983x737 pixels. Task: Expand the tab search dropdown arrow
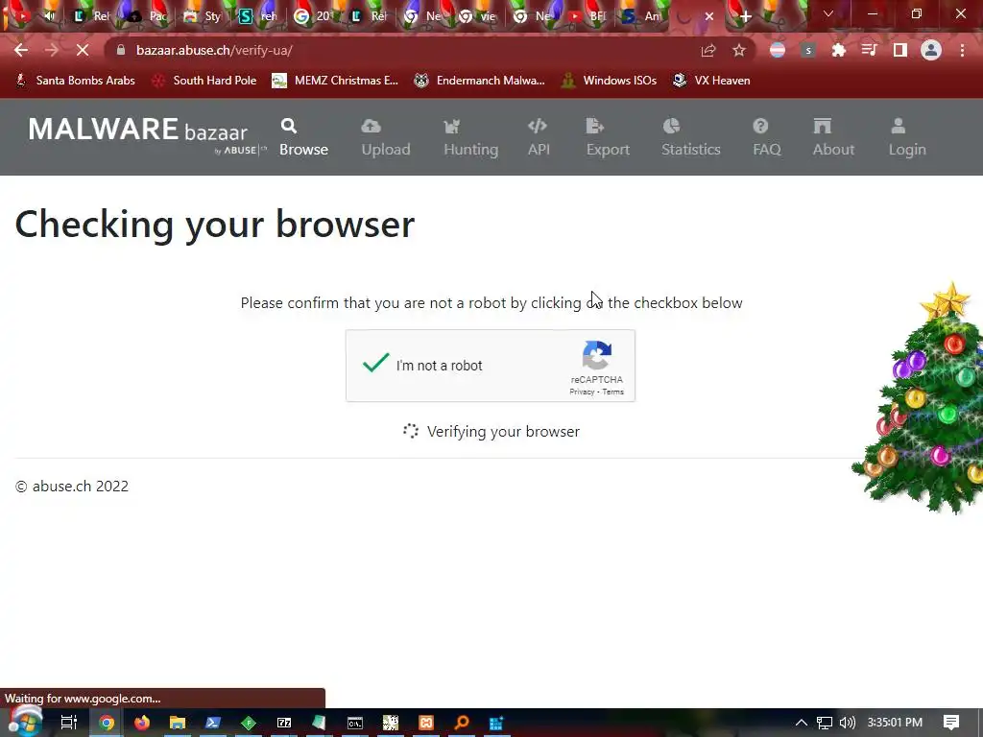point(828,13)
